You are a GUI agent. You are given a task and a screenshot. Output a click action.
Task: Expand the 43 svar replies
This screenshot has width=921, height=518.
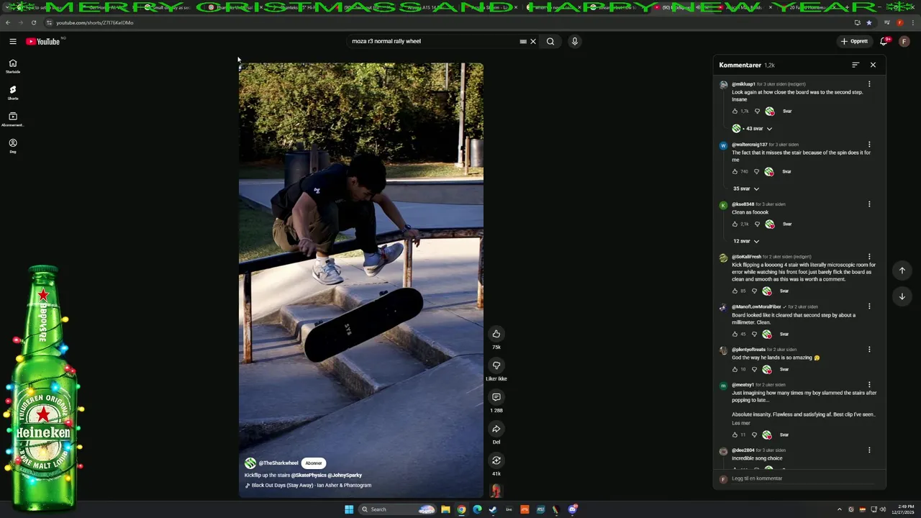pyautogui.click(x=753, y=129)
